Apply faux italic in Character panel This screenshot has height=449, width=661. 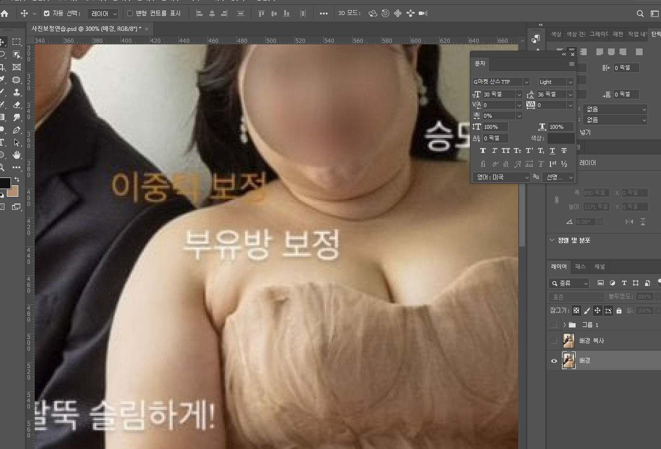[494, 151]
